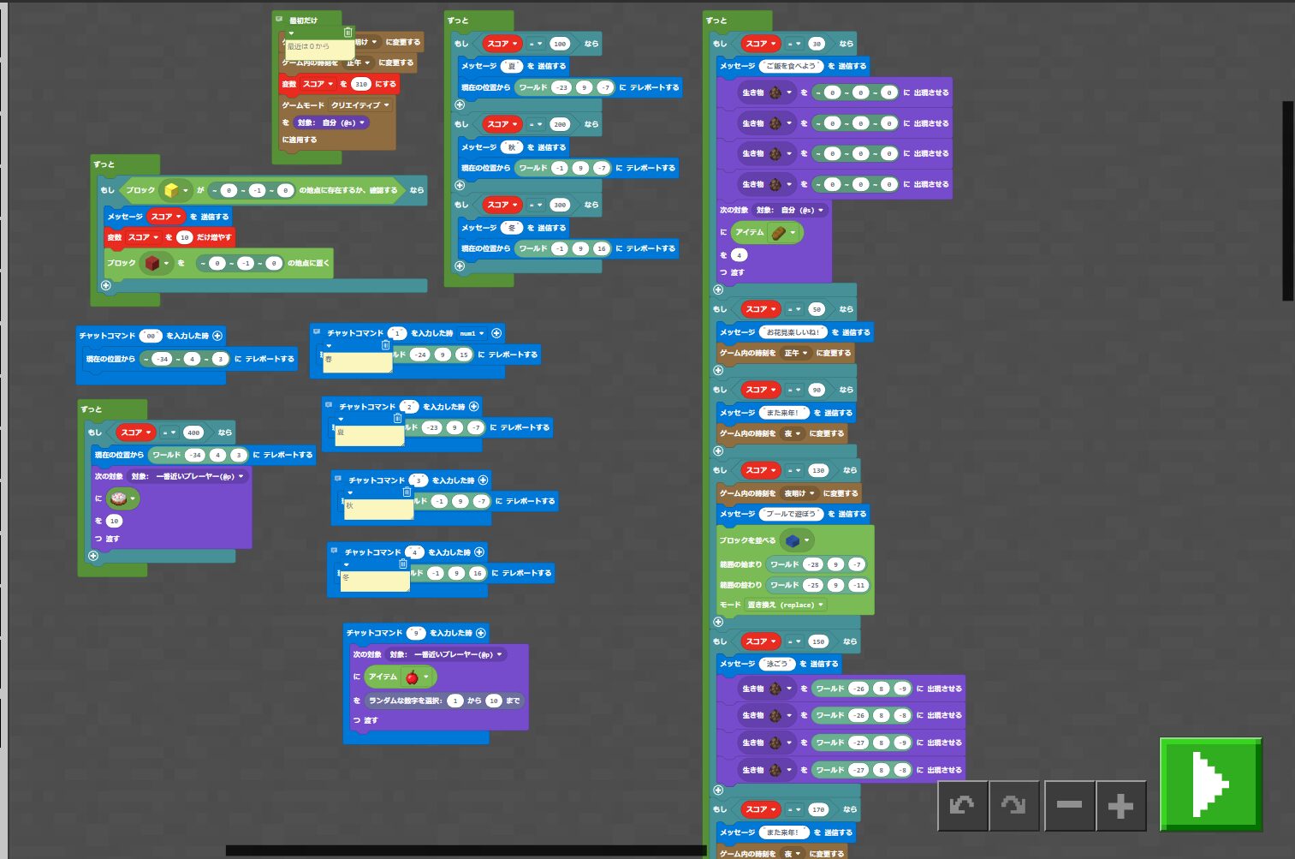
Task: Toggle comment icon on the 最初だけ block
Action: [x=279, y=18]
